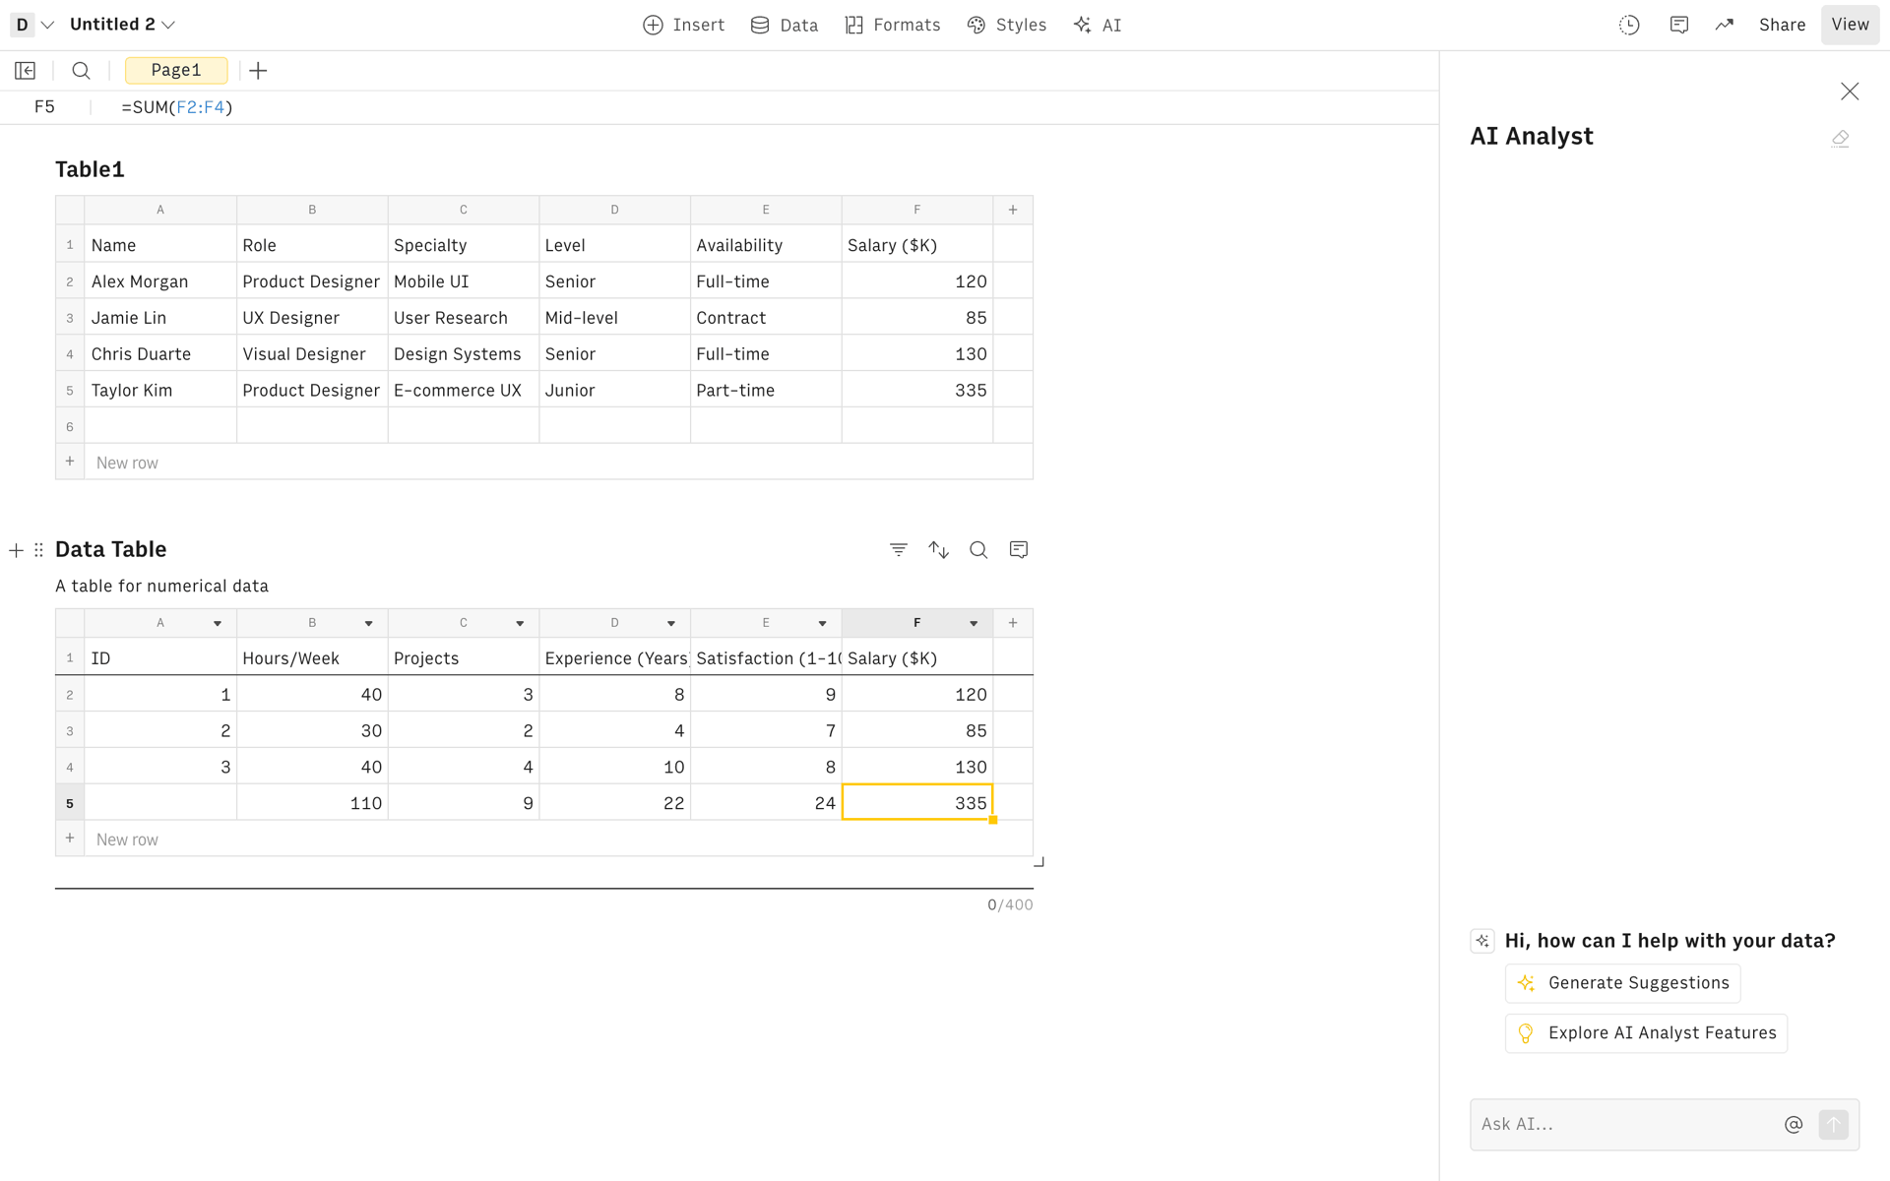Select Hours/Week header cell in Data Table
Viewport: 1890px width, 1181px height.
[312, 658]
